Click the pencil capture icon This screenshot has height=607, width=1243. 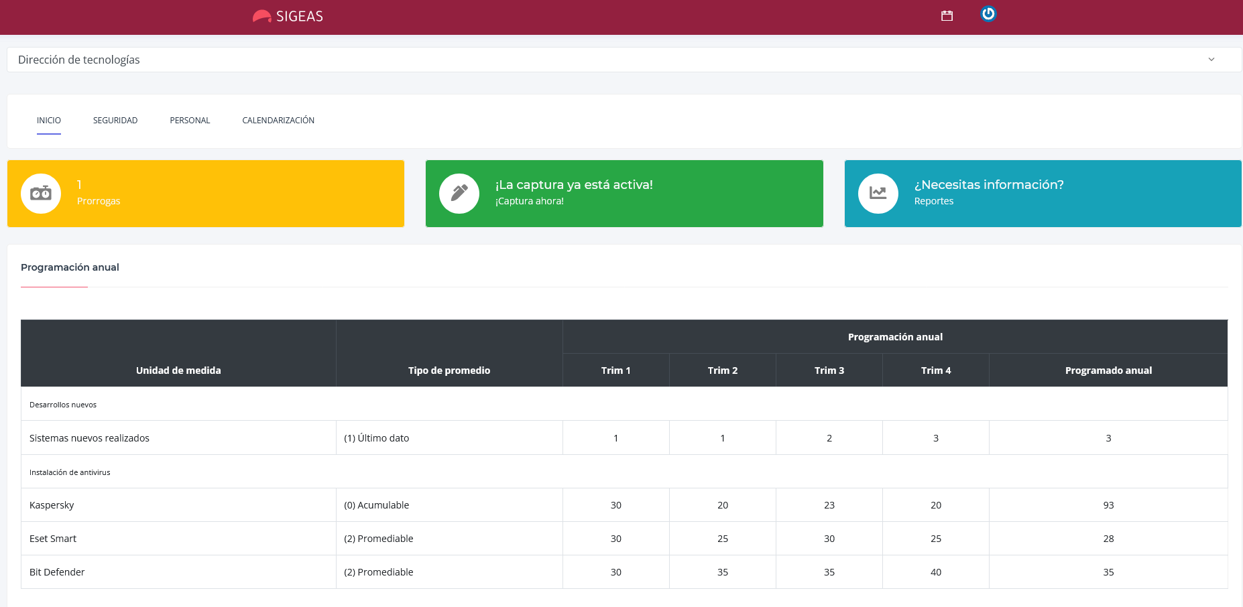(459, 194)
